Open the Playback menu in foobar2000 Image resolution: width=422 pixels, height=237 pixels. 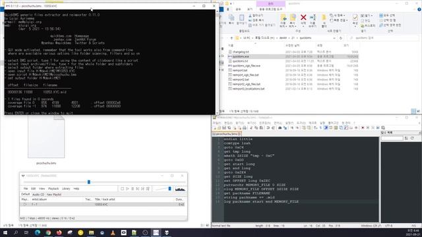[53, 189]
